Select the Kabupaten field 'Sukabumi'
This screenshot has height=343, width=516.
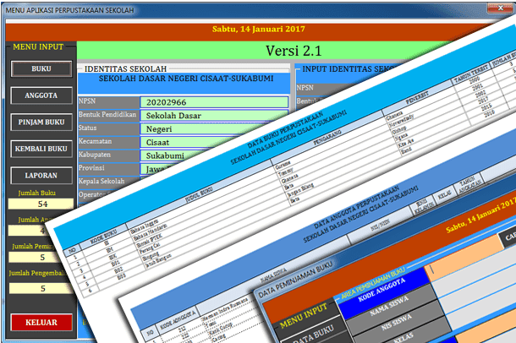click(x=171, y=155)
